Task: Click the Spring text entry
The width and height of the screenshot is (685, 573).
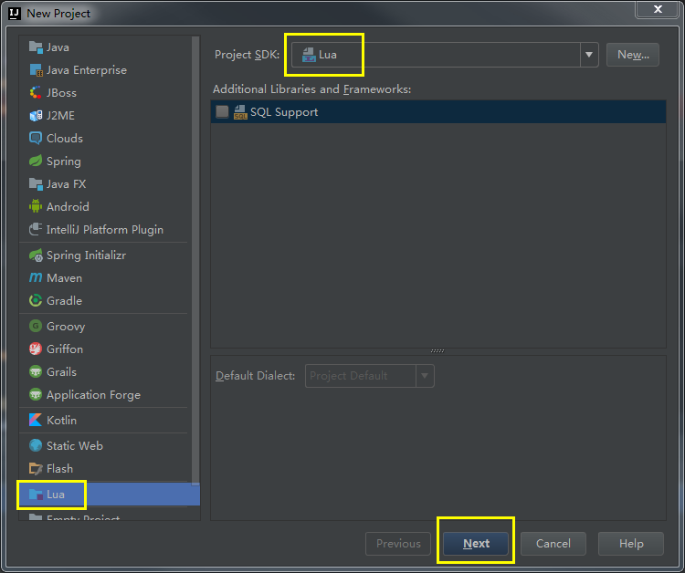Action: point(64,161)
